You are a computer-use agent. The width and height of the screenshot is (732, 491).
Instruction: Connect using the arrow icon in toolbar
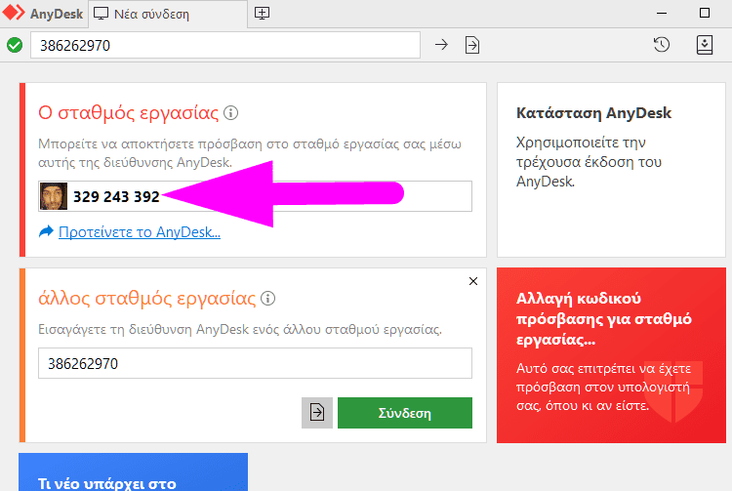(x=441, y=45)
